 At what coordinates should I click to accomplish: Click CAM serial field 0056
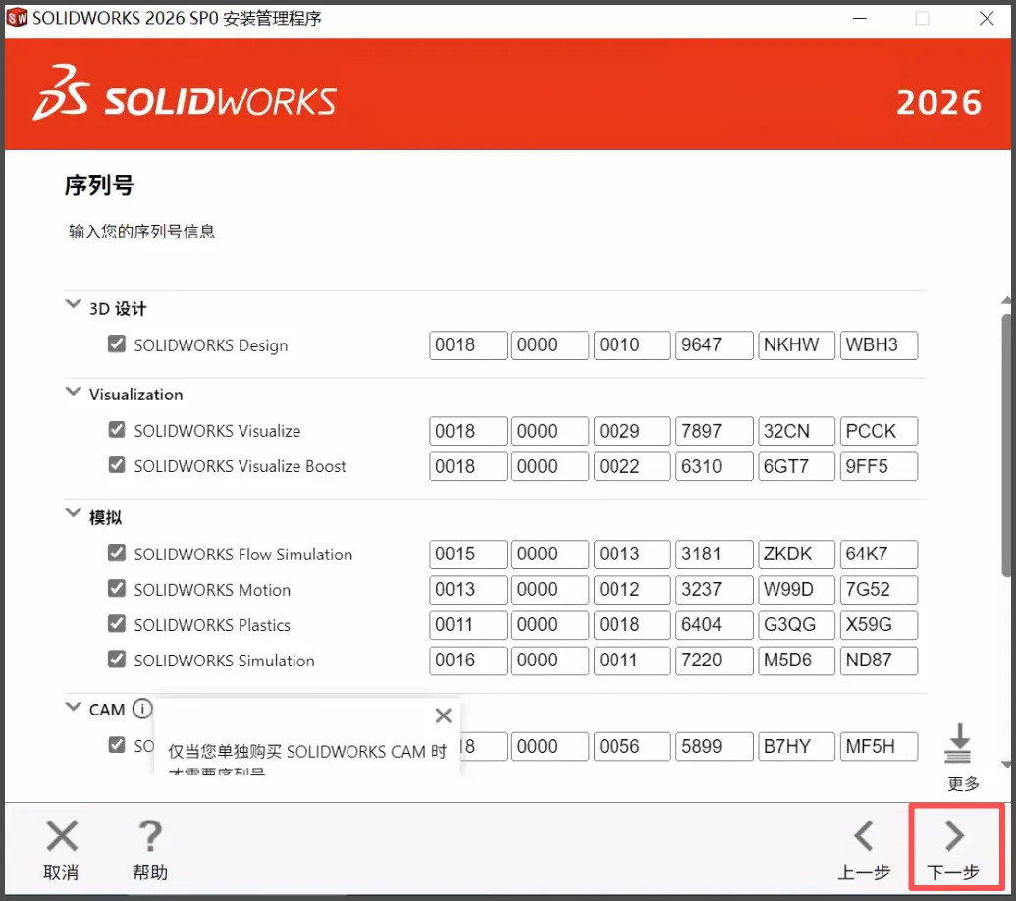[x=632, y=746]
